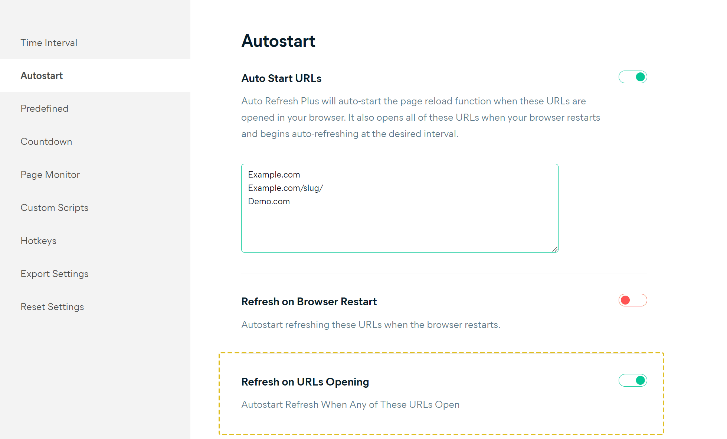Open Export Settings page
The image size is (727, 439).
pyautogui.click(x=55, y=274)
